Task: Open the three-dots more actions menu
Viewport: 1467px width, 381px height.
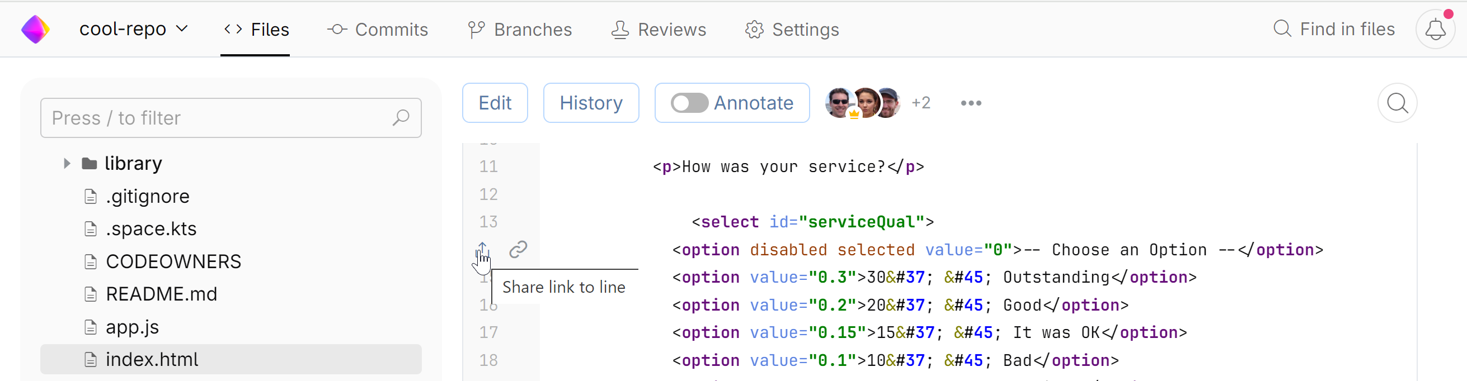Action: coord(970,103)
